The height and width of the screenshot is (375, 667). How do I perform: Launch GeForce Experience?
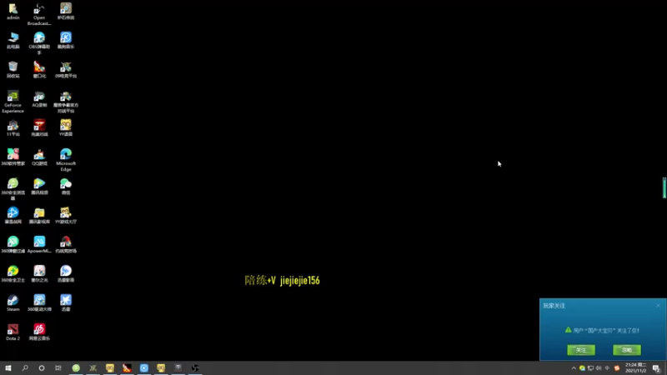(x=13, y=102)
